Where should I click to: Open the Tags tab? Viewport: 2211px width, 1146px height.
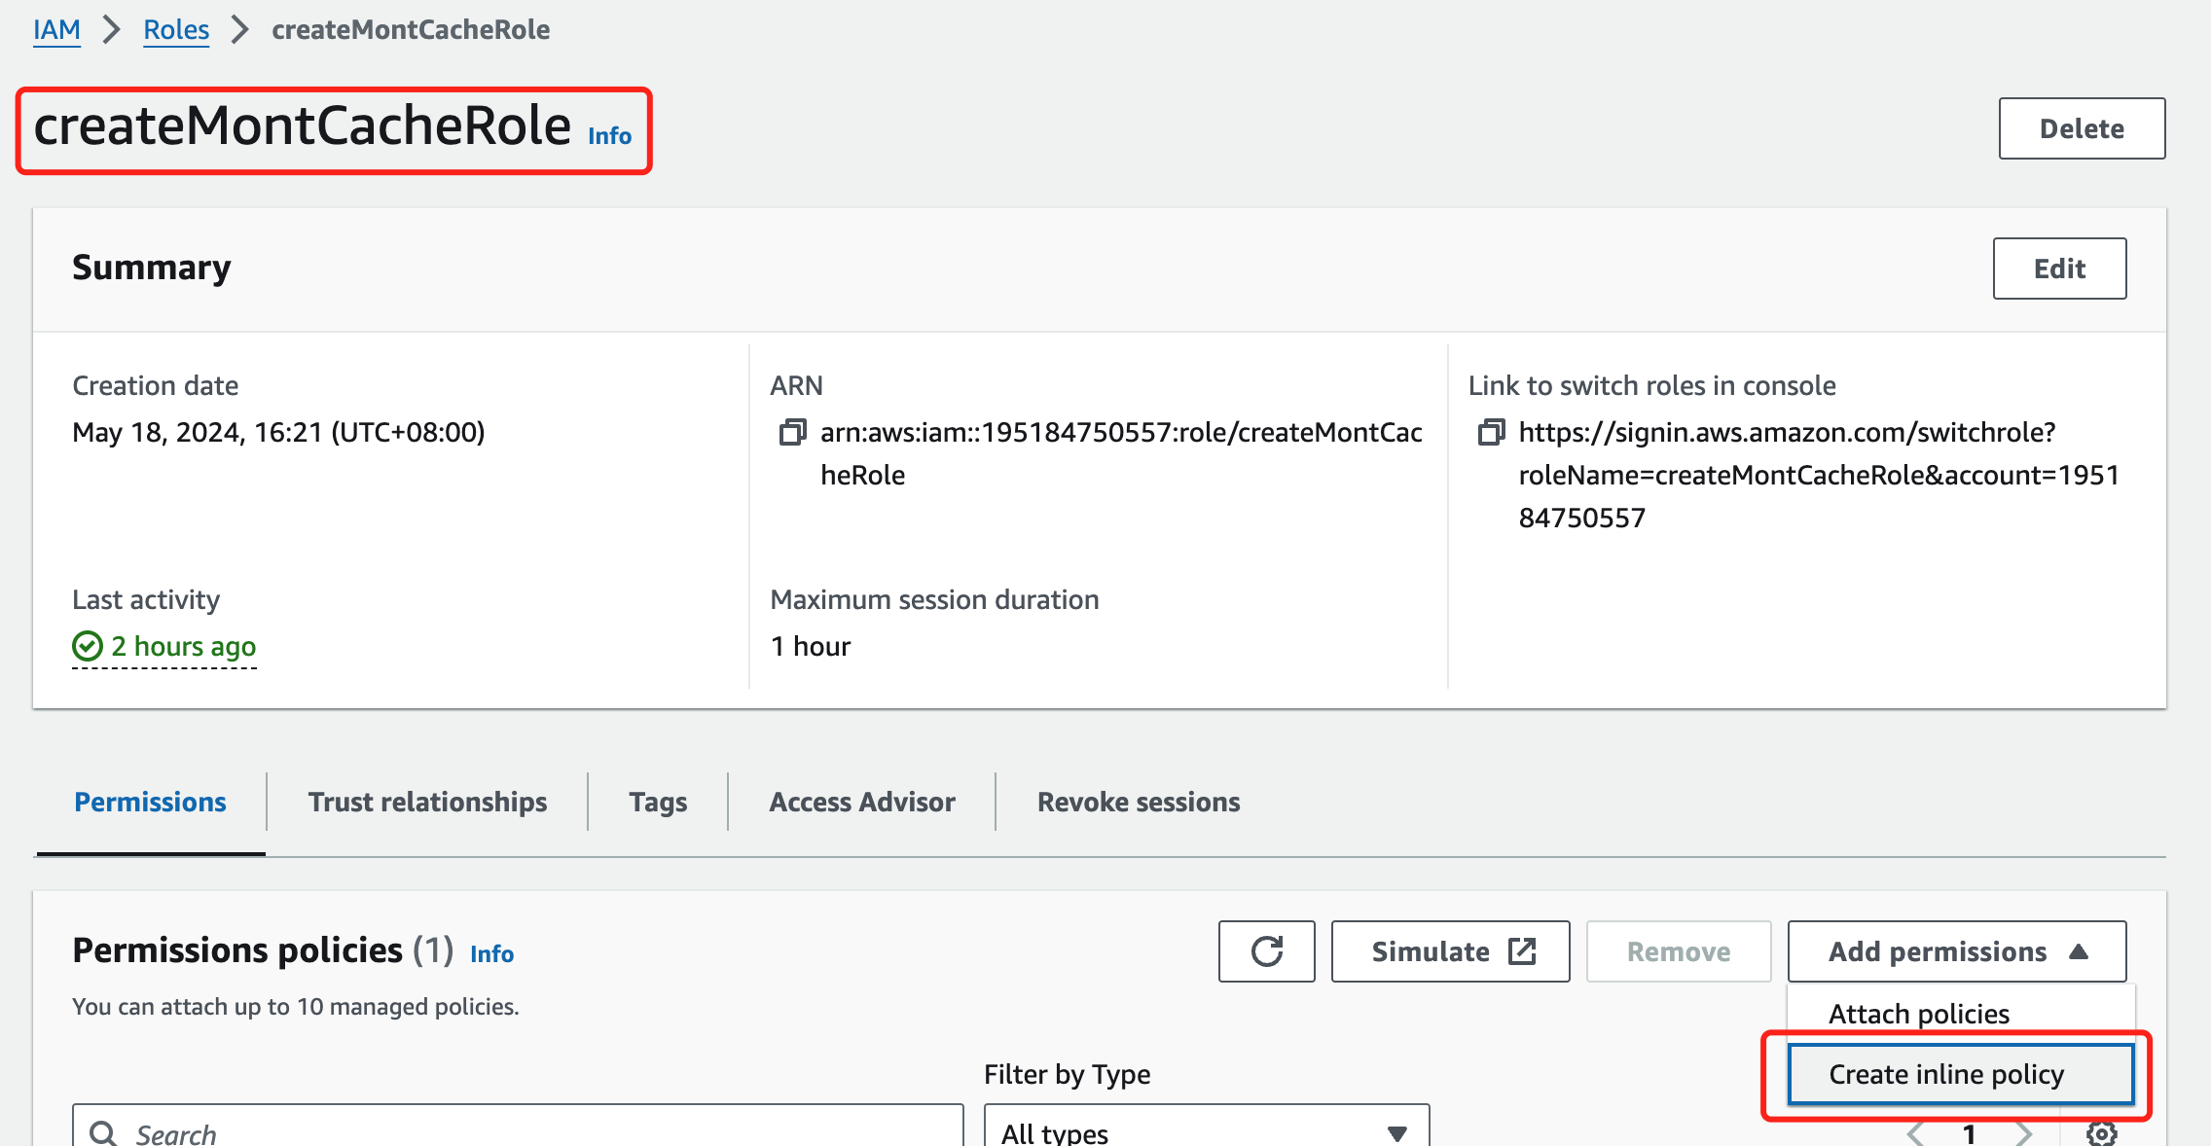point(658,802)
